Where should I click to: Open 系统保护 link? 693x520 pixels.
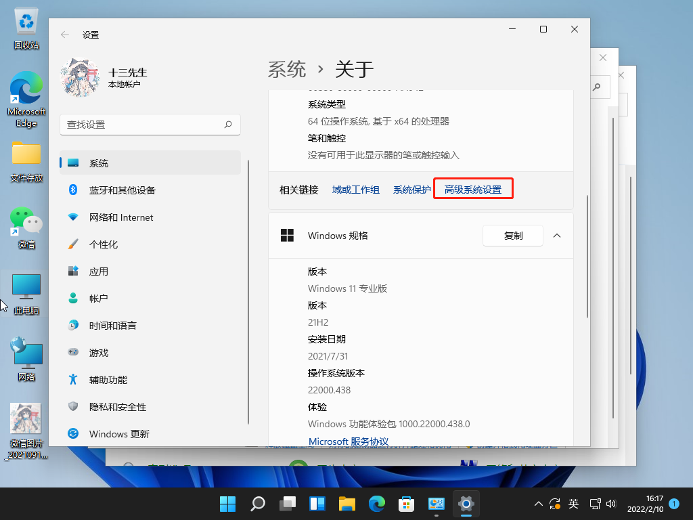411,190
